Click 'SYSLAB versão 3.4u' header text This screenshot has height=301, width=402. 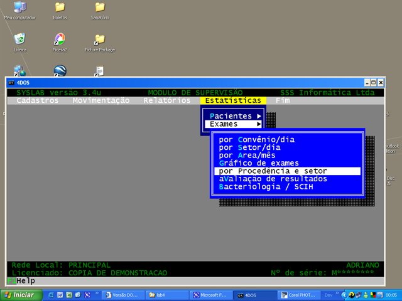(58, 92)
